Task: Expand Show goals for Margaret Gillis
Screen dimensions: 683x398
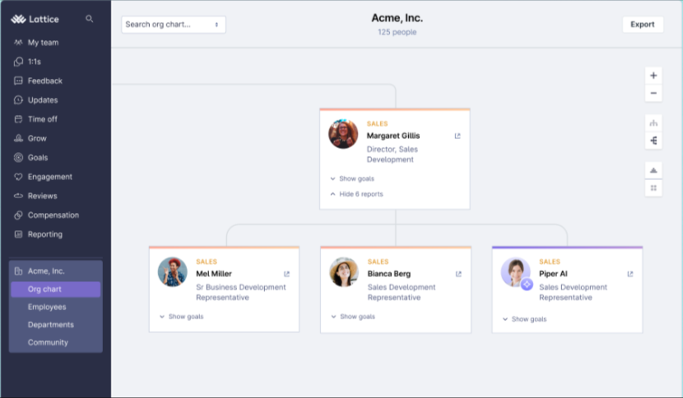Action: tap(352, 178)
